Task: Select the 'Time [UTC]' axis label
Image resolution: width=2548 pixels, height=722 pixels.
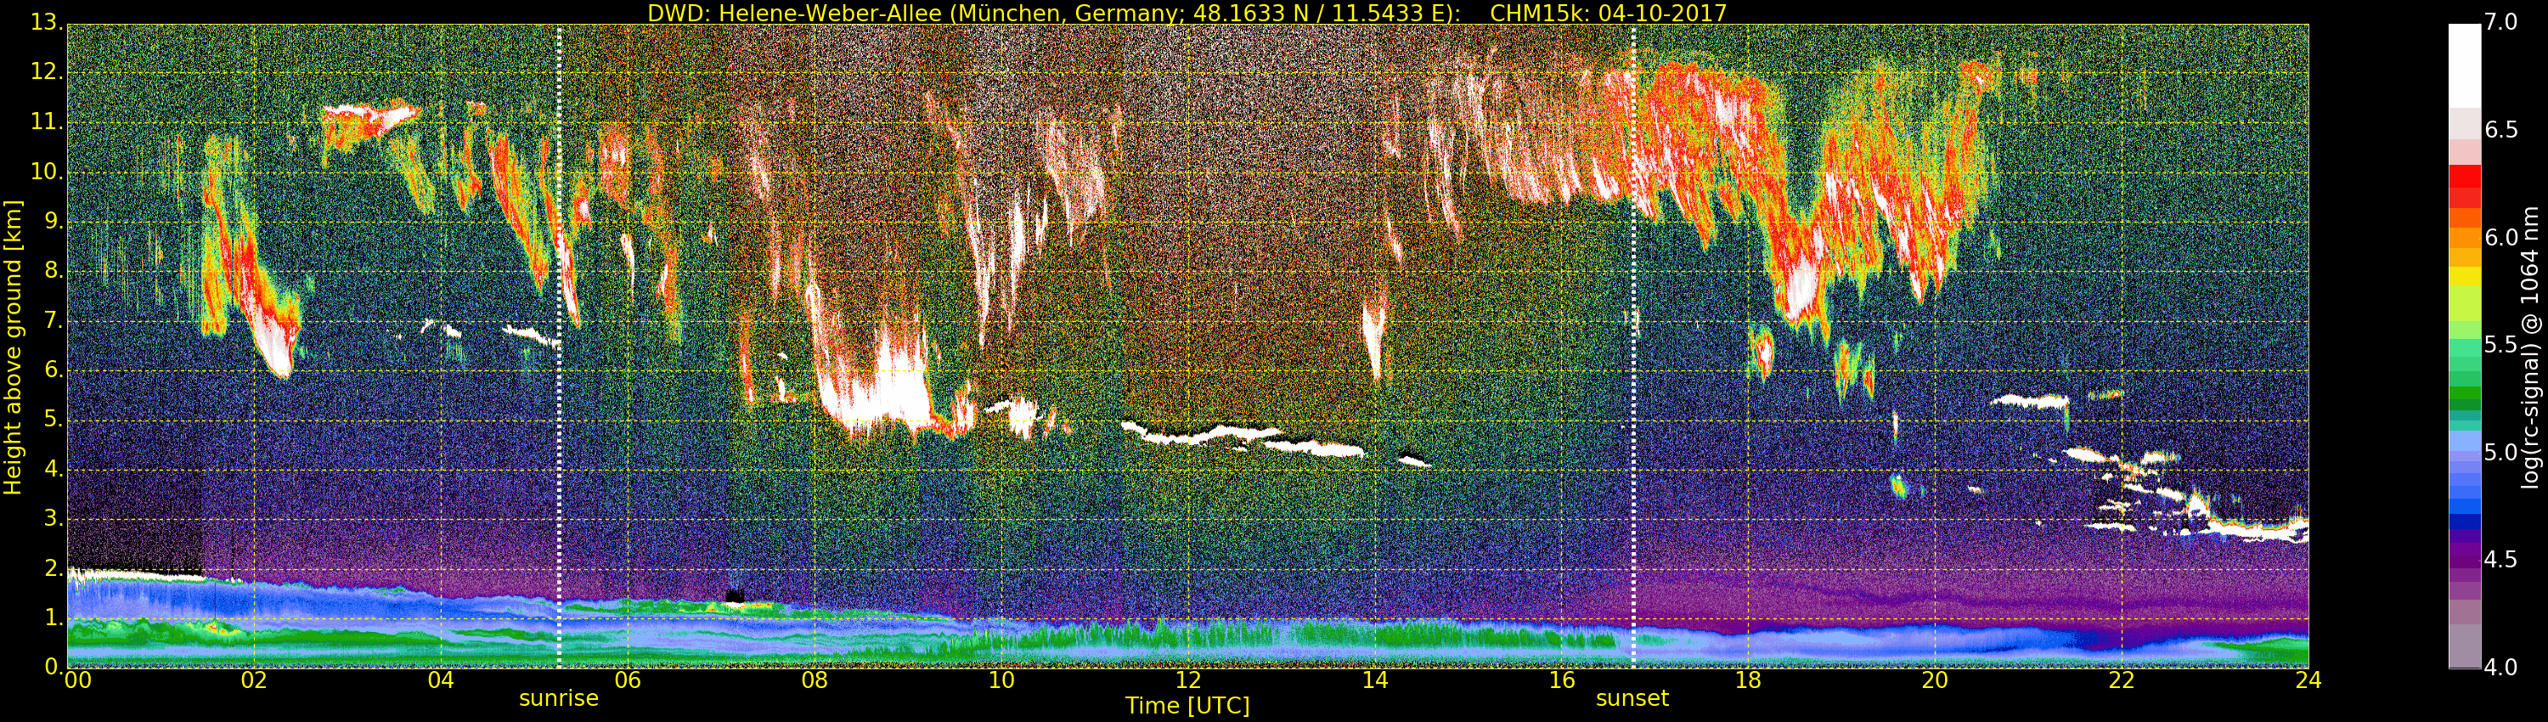Action: pos(1187,706)
